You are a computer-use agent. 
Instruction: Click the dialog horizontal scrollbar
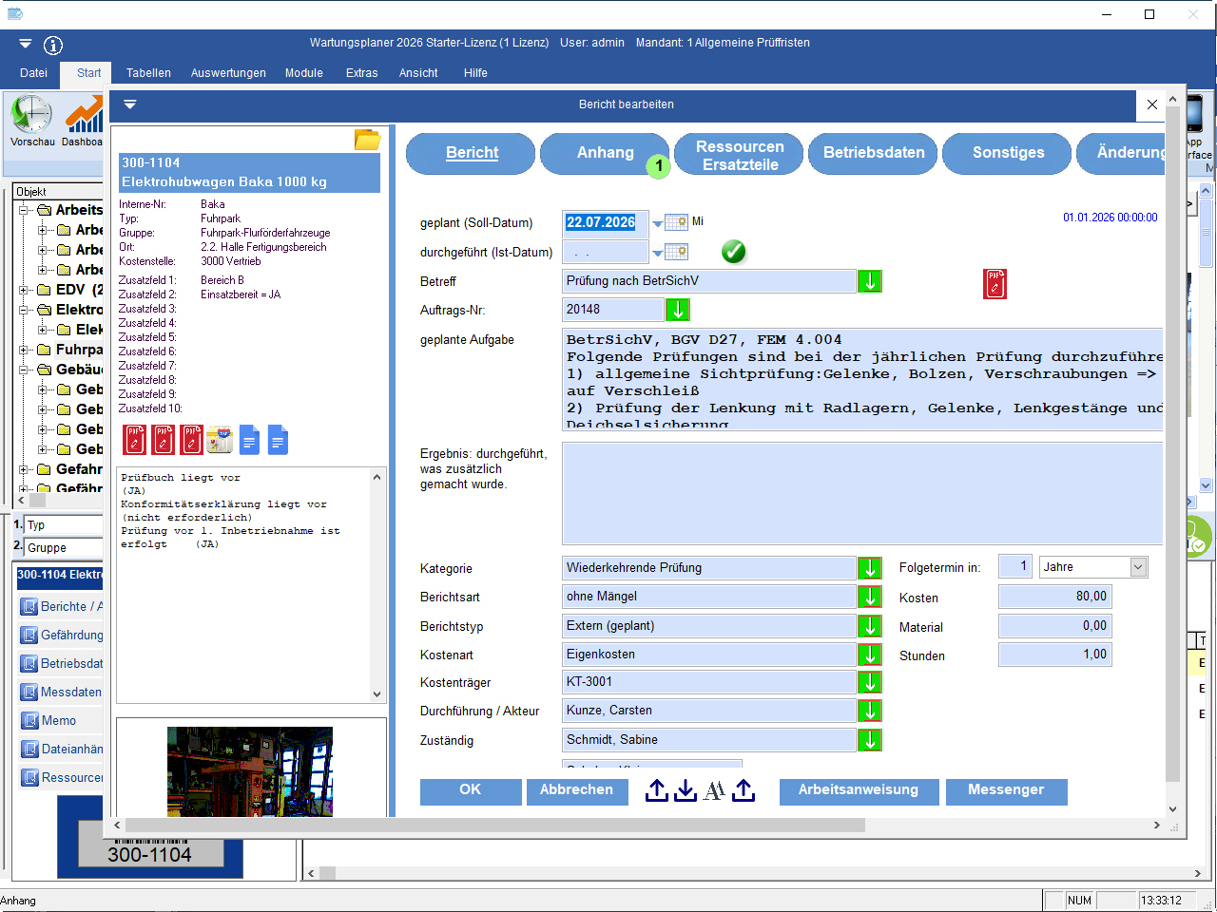[x=494, y=826]
